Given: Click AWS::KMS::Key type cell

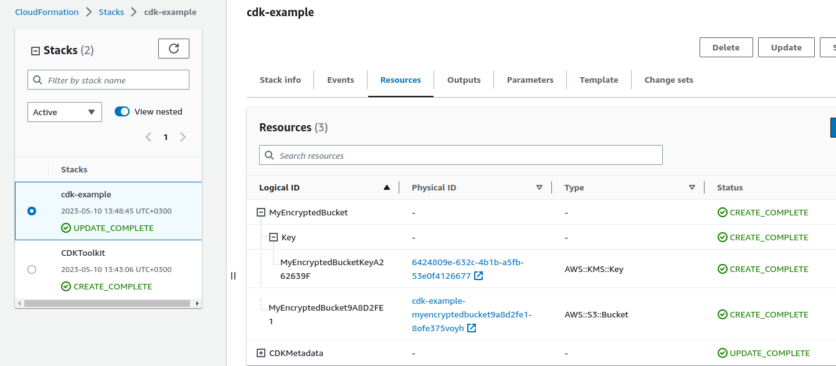Looking at the screenshot, I should (594, 269).
